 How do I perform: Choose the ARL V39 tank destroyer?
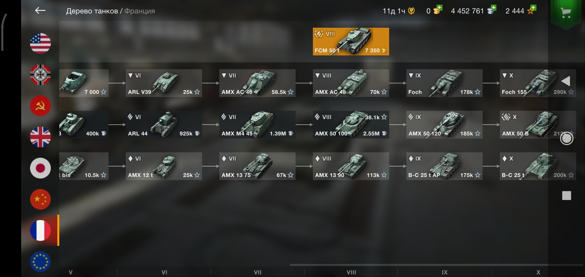click(164, 83)
